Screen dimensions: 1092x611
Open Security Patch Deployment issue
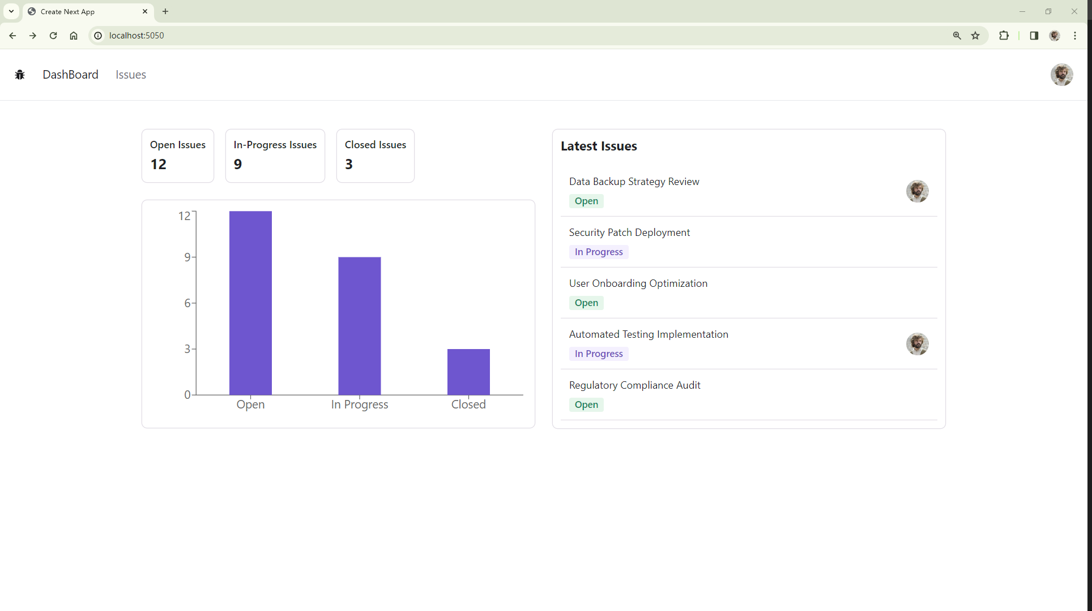tap(629, 233)
